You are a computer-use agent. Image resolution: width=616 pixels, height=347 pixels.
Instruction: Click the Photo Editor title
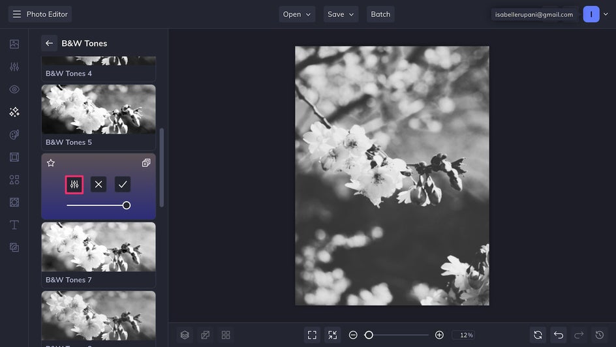pyautogui.click(x=47, y=14)
